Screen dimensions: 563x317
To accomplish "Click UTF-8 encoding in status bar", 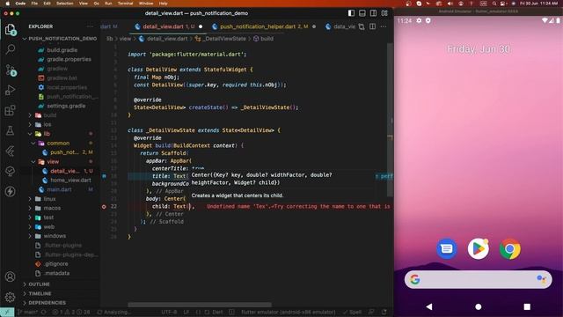I will [x=169, y=312].
